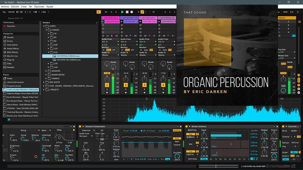Open the Opciones menu
The height and width of the screenshot is (170, 303).
tap(39, 7)
